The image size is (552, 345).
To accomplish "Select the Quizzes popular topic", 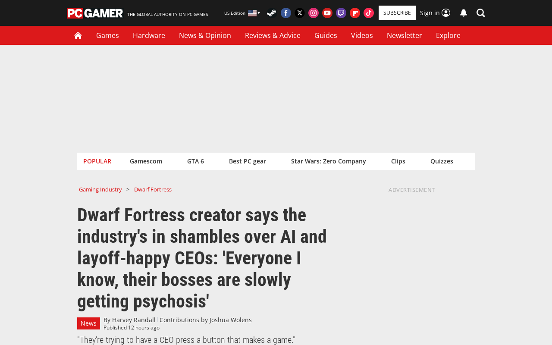I will click(442, 161).
